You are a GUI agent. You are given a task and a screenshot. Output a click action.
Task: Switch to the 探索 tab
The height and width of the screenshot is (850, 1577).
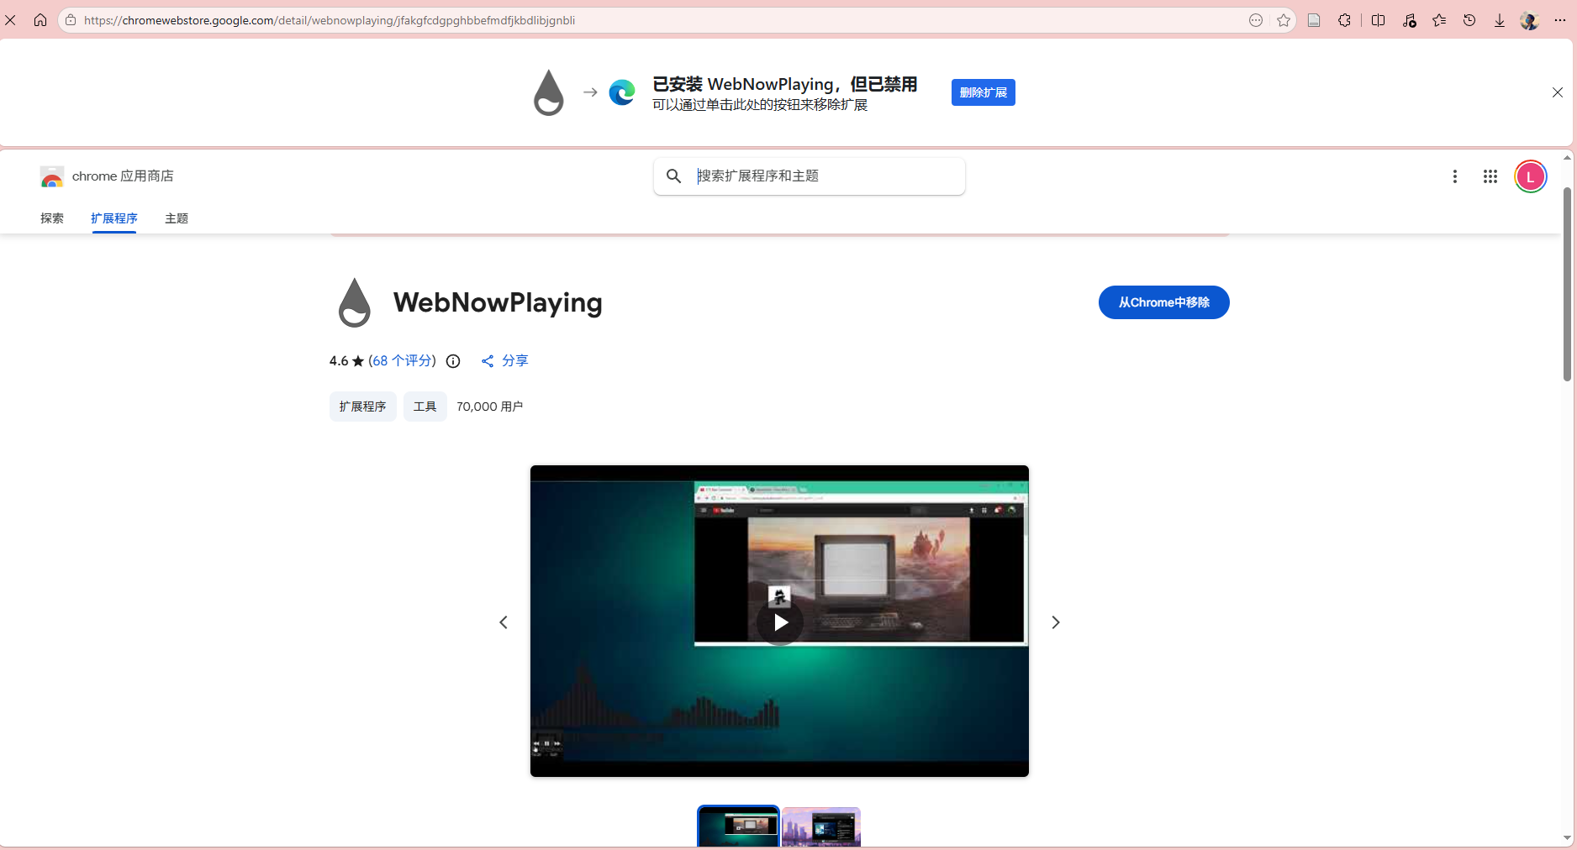52,218
